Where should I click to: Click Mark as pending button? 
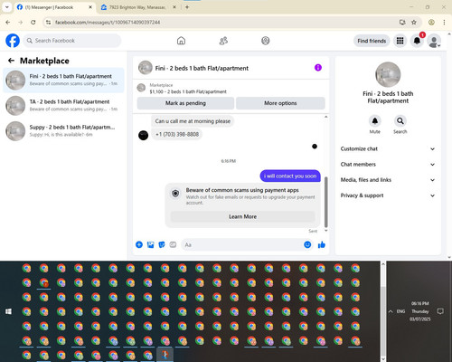click(185, 103)
